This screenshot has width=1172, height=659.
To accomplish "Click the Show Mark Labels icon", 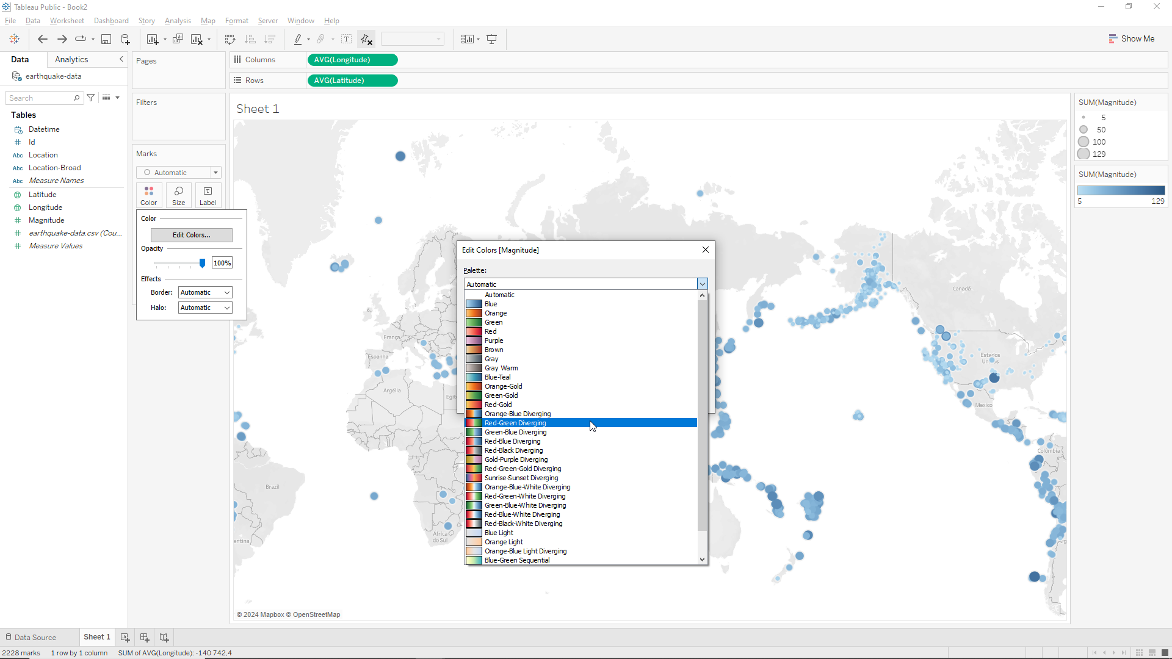I will click(x=347, y=39).
